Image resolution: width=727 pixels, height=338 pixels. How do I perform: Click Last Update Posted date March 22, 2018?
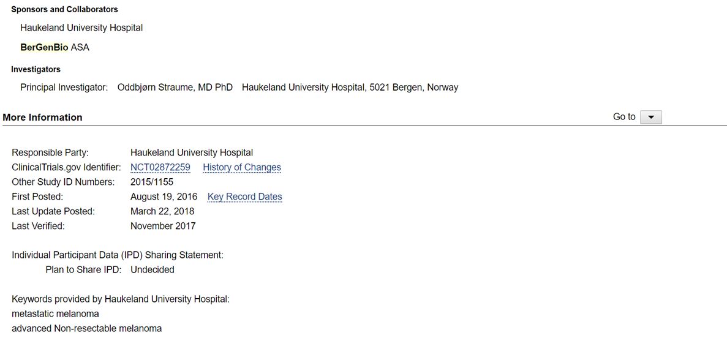(162, 211)
